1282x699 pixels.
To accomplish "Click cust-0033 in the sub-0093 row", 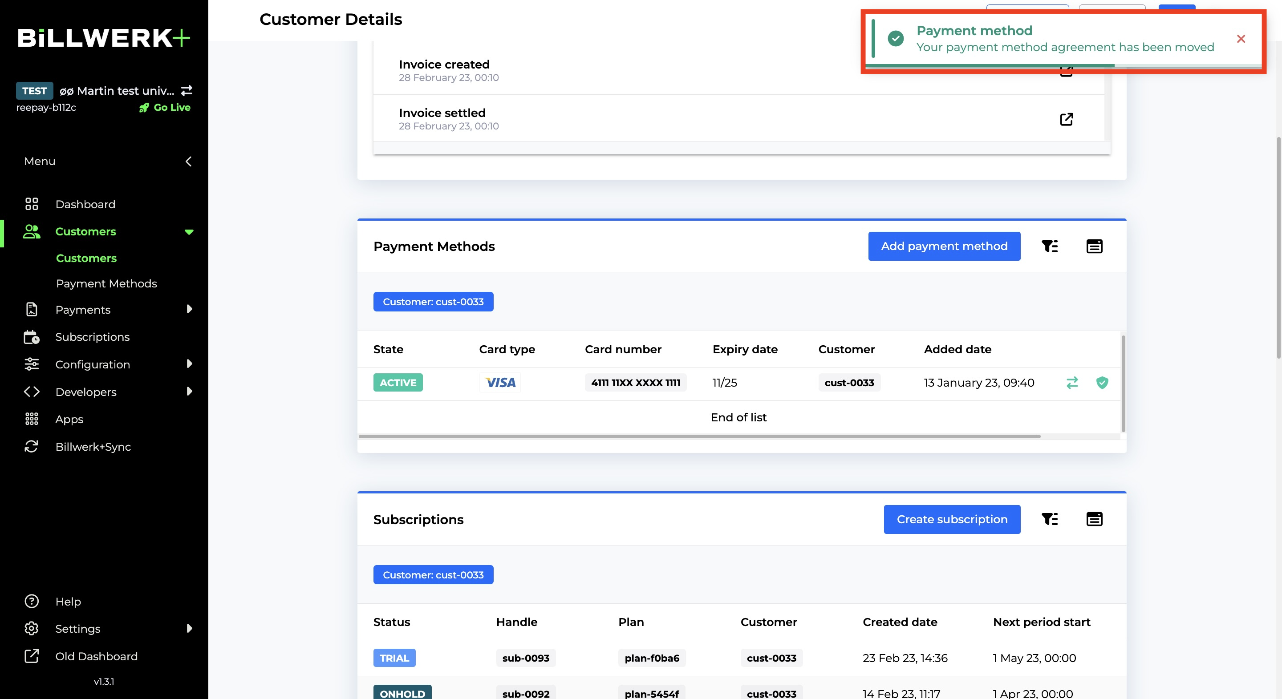I will click(x=771, y=658).
